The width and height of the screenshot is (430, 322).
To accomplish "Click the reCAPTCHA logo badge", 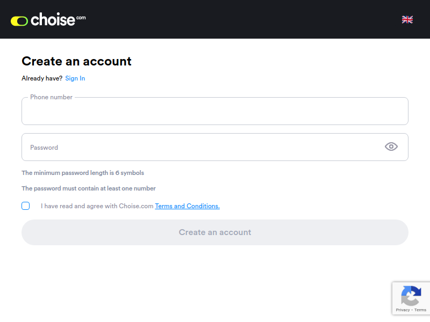I will (x=411, y=295).
